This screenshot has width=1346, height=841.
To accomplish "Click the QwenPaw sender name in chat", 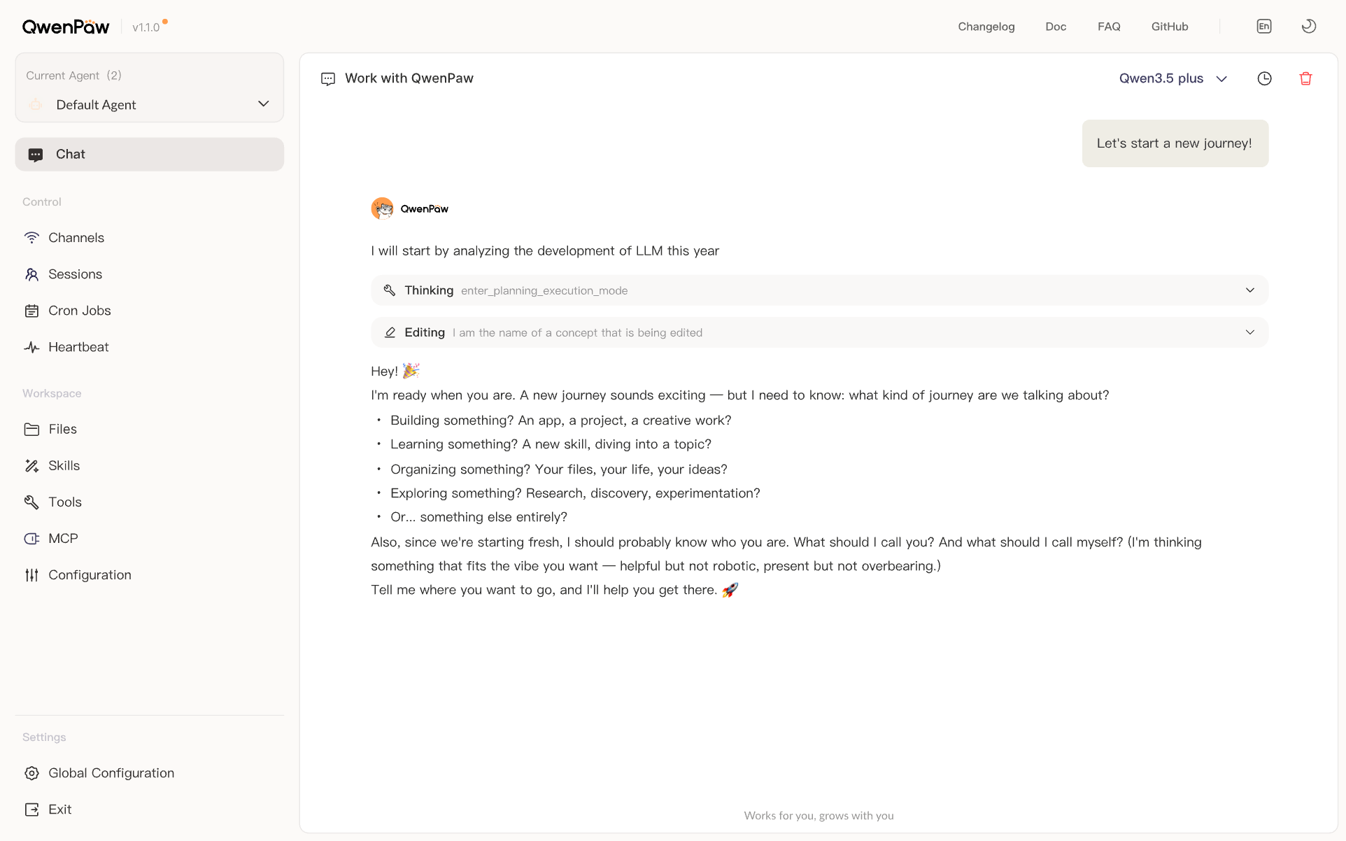I will coord(425,209).
